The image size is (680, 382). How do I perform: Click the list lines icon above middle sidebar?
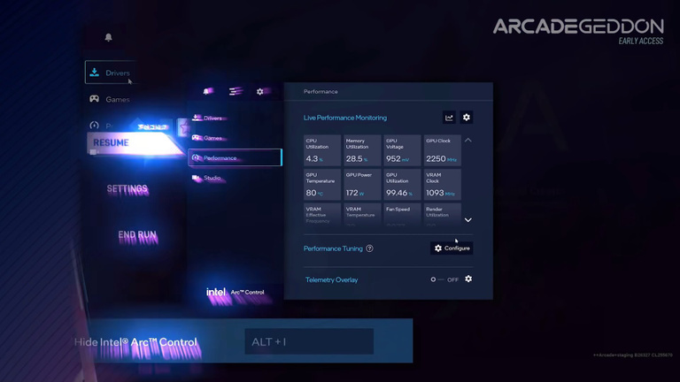click(236, 91)
